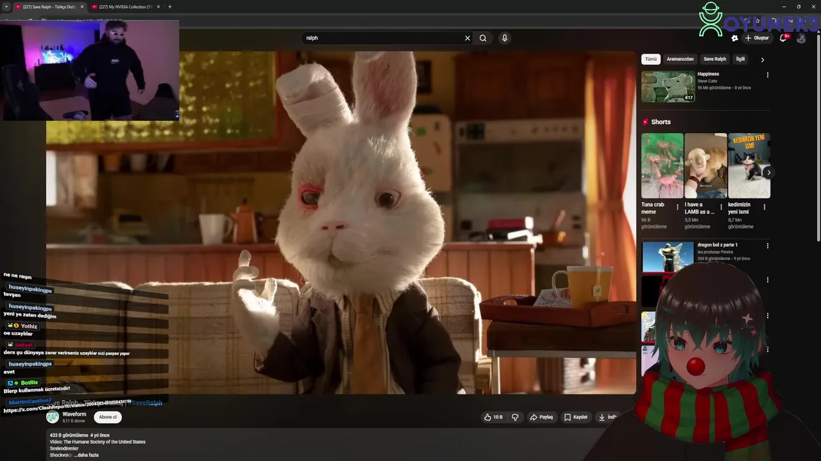Image resolution: width=821 pixels, height=461 pixels.
Task: Open a new browser tab
Action: [169, 7]
